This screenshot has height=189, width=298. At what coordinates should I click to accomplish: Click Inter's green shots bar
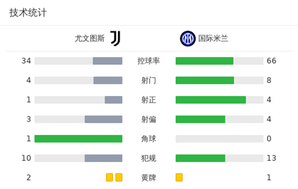205,80
